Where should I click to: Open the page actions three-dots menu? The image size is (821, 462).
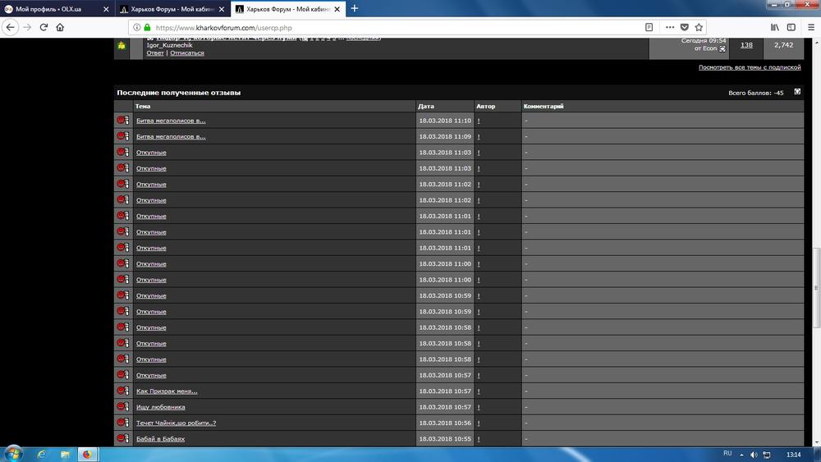point(670,27)
